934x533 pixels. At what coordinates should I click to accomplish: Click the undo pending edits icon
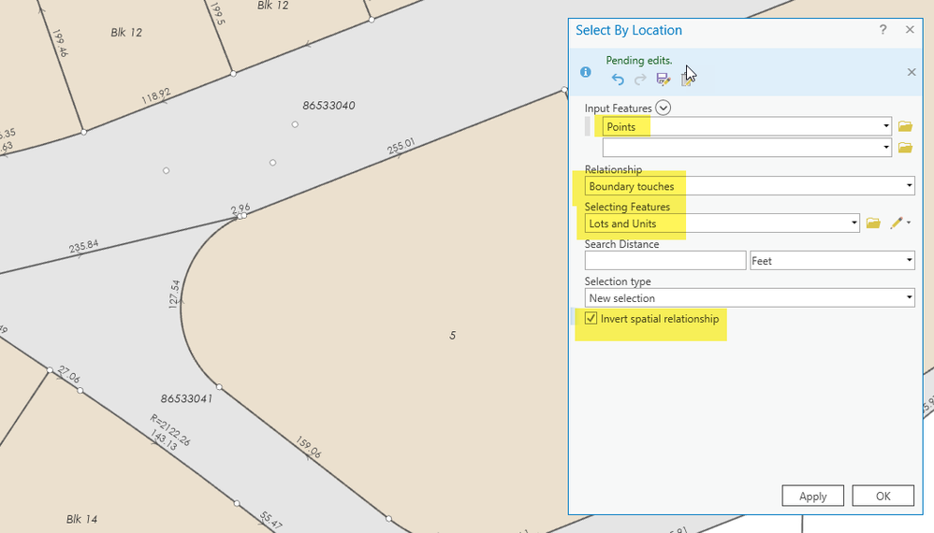618,79
